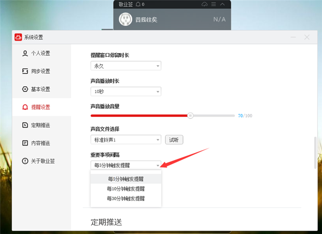This screenshot has height=234, width=322.
Task: Close the 系统设置 window
Action: 307,37
